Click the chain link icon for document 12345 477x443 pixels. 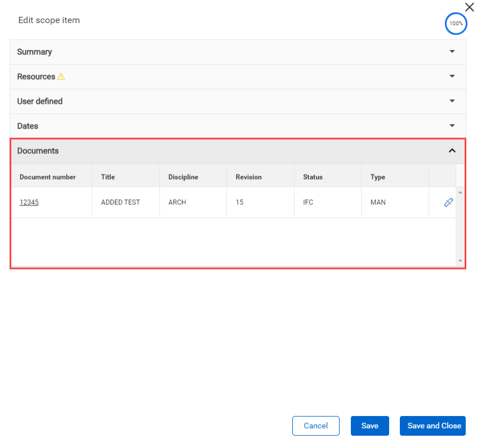(x=448, y=203)
